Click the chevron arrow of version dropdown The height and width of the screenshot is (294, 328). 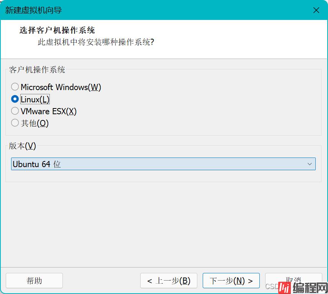(310, 164)
